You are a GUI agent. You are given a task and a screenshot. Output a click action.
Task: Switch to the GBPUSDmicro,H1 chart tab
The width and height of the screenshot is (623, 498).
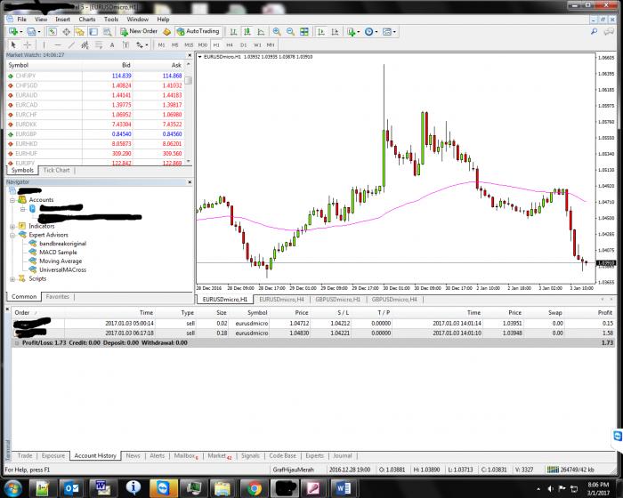(337, 299)
